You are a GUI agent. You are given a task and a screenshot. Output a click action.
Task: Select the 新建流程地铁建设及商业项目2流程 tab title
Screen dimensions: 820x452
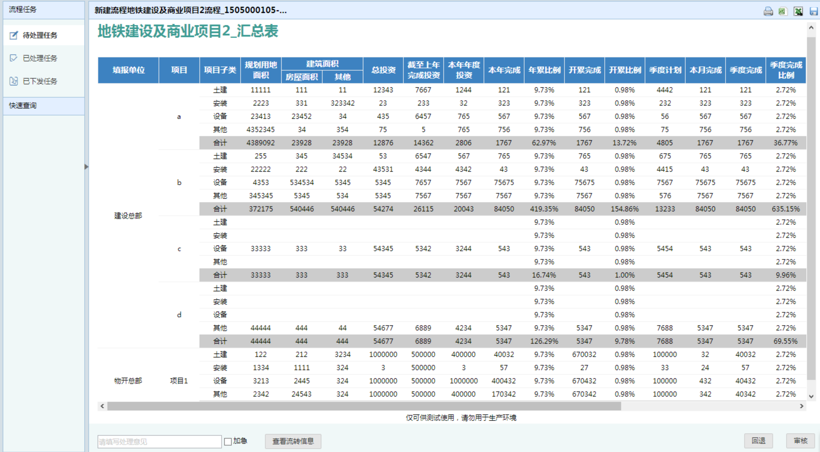point(191,10)
